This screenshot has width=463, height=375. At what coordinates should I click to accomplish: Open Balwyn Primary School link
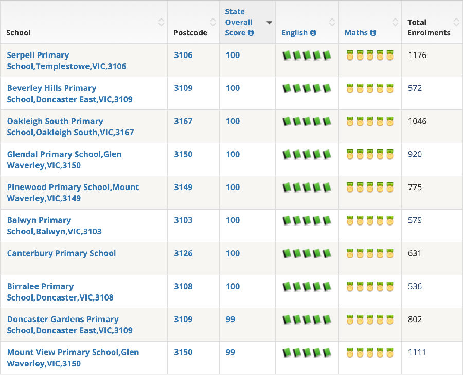(x=54, y=226)
